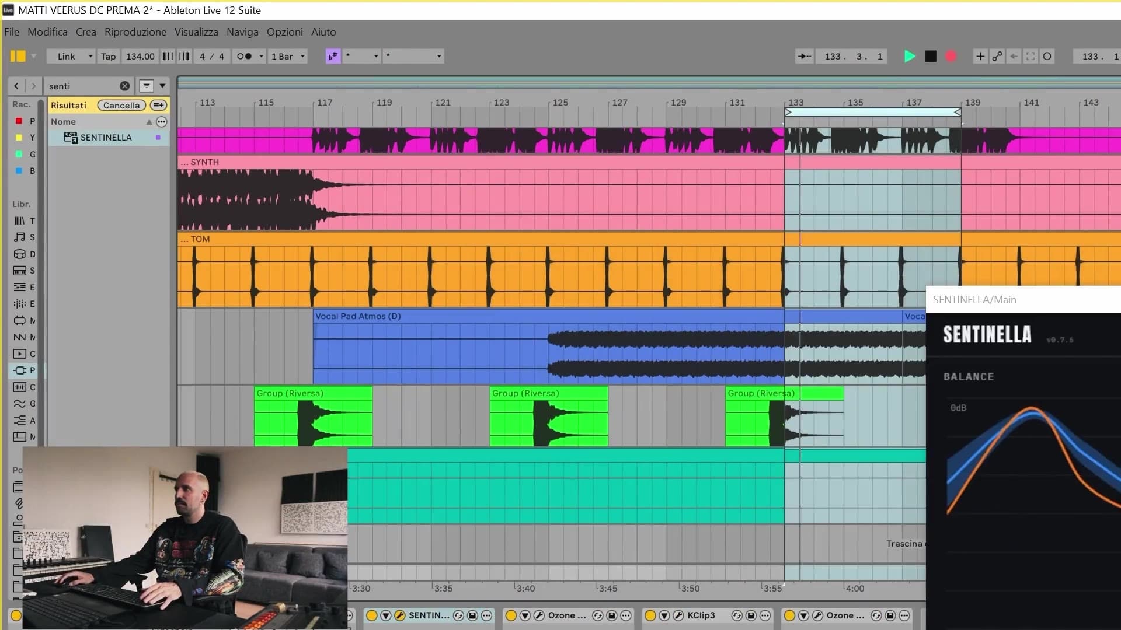Open the Riproduzione menu
1121x630 pixels.
click(x=135, y=32)
